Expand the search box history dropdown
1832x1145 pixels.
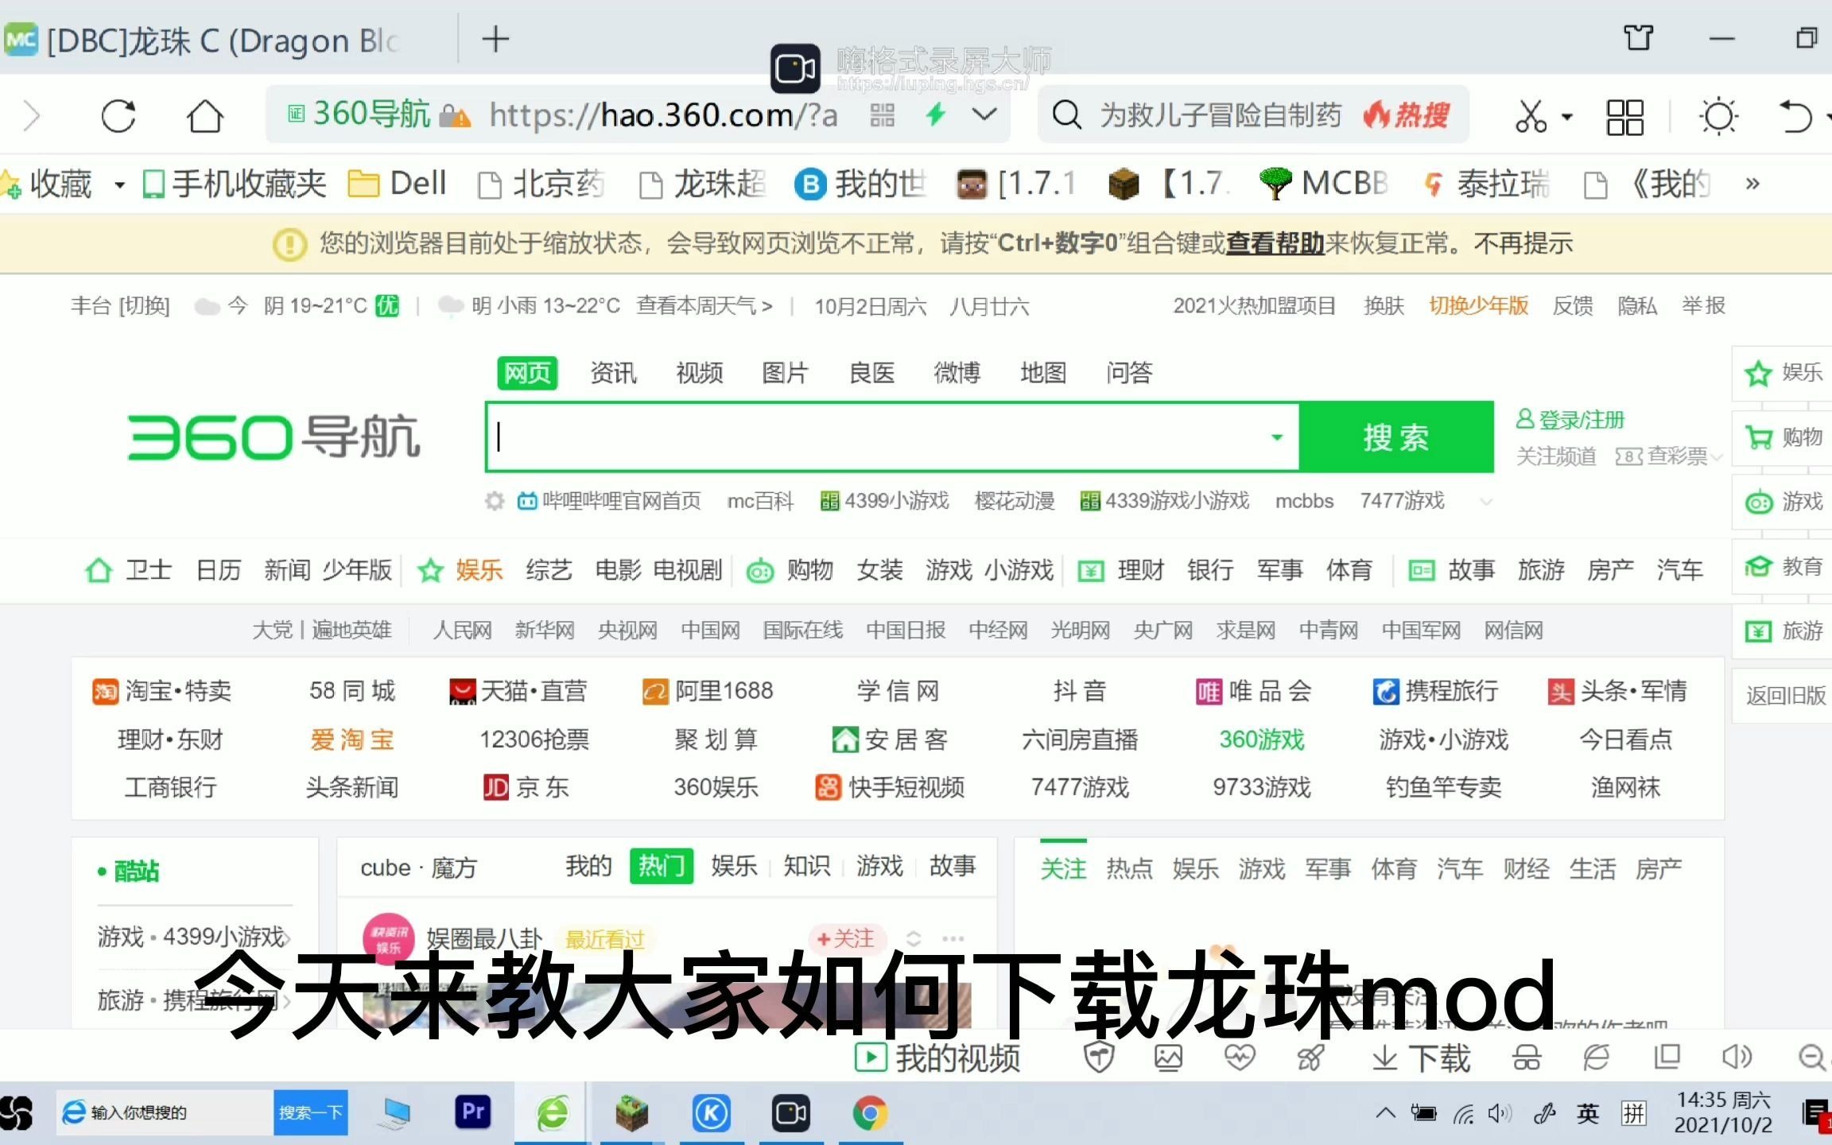[x=1276, y=437]
